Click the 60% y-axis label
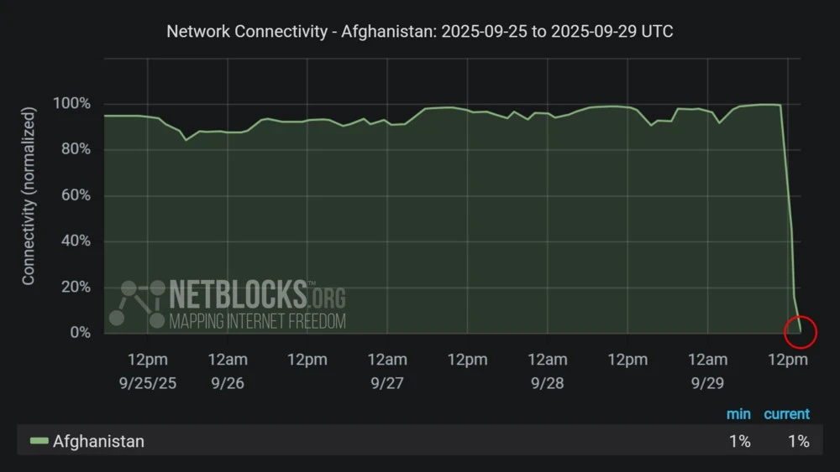840x472 pixels. tap(75, 196)
